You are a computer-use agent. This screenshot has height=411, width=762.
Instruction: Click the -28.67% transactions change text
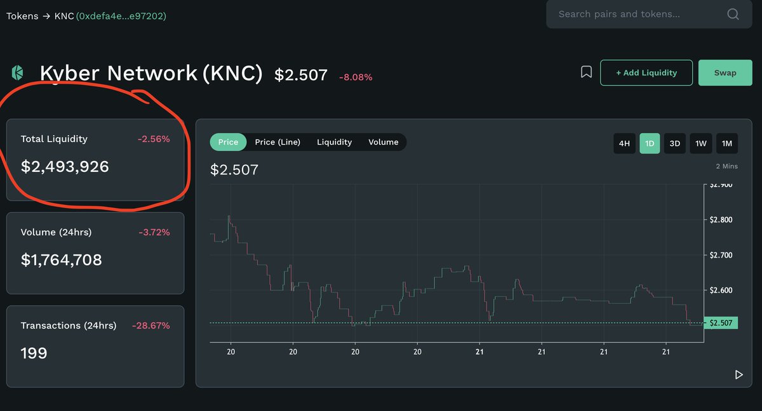tap(151, 326)
